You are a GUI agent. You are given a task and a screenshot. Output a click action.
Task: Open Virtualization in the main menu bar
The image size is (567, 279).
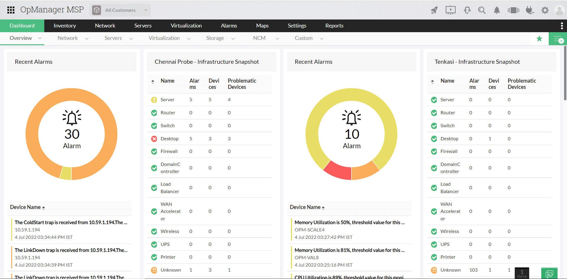click(186, 26)
